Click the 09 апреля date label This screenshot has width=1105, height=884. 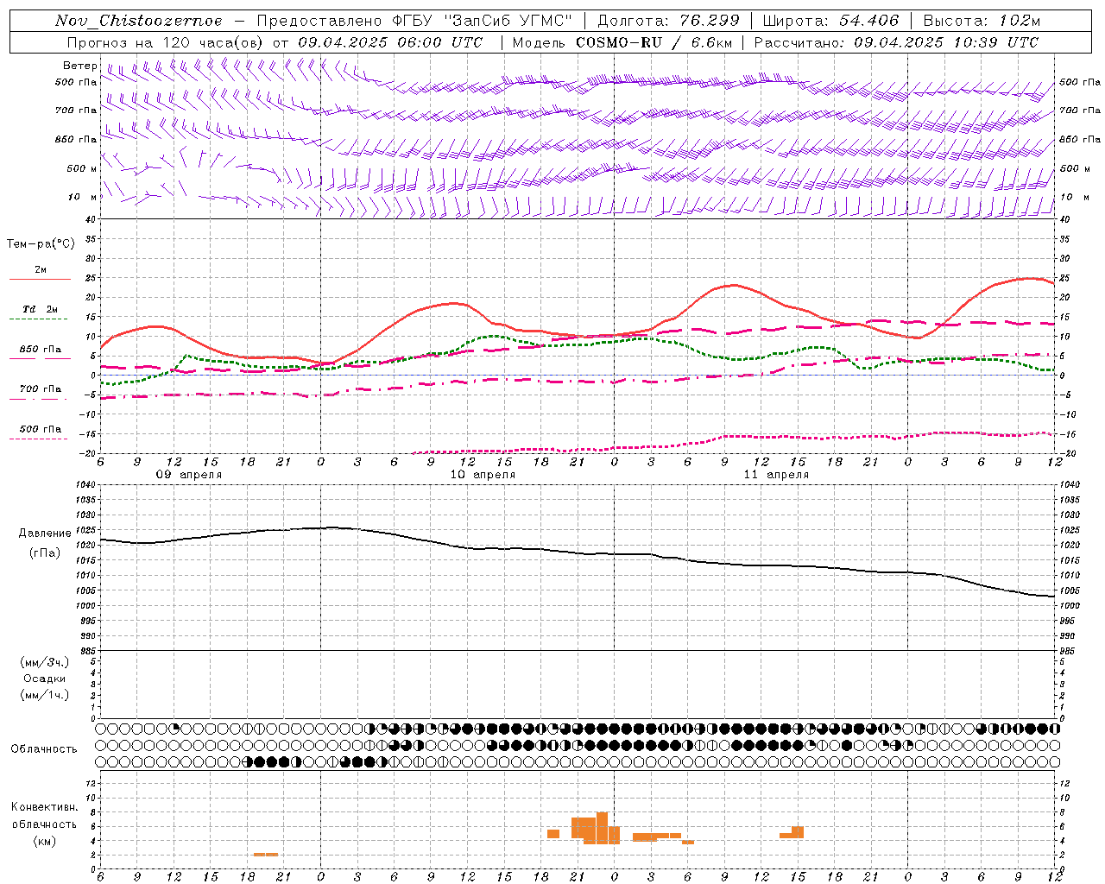pos(188,475)
